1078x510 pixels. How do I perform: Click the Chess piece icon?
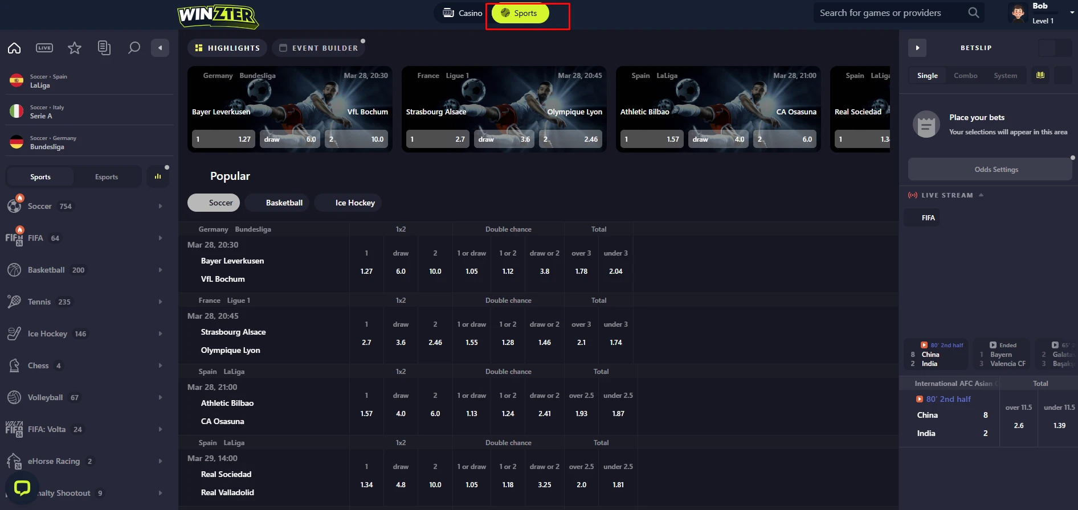pyautogui.click(x=14, y=365)
